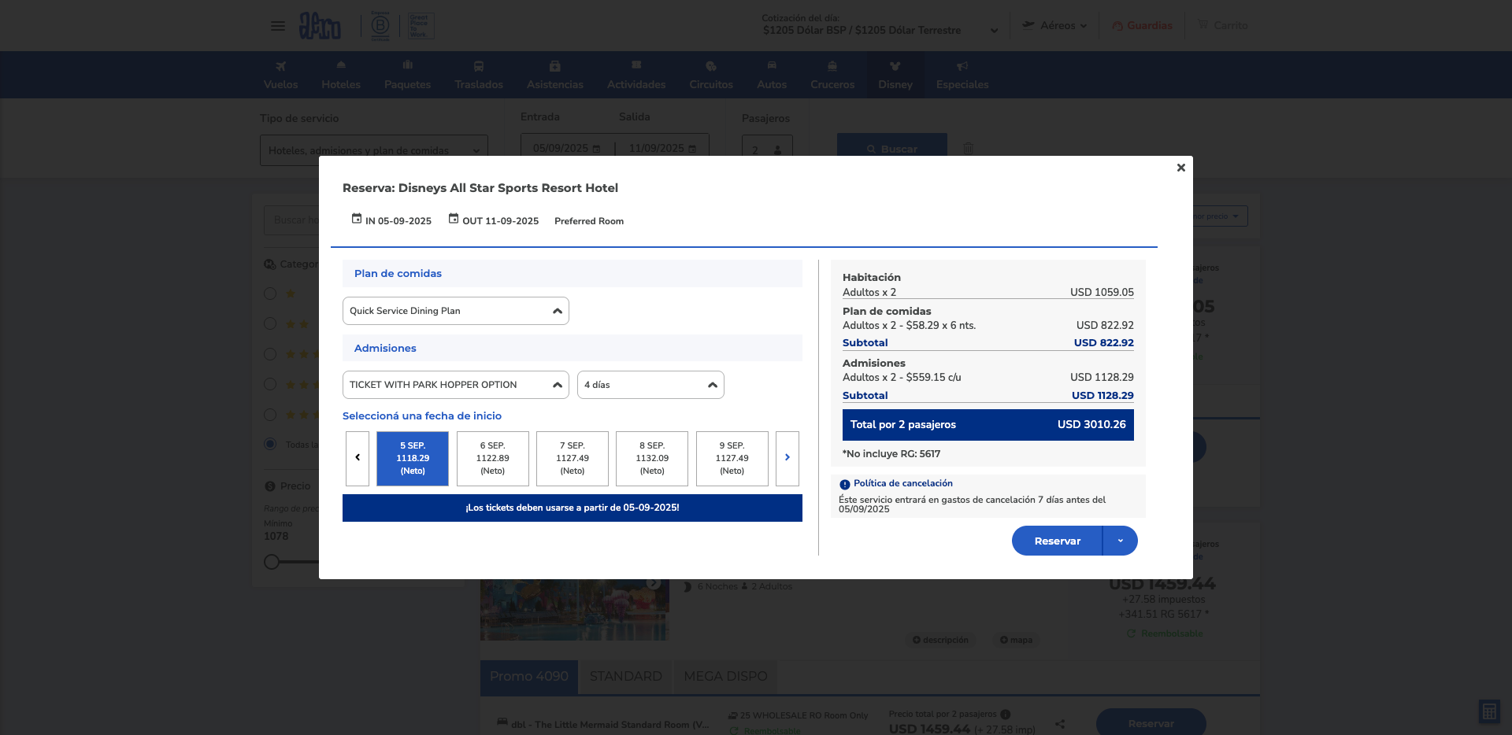Open the Traslados tab
Image resolution: width=1512 pixels, height=735 pixels.
(x=479, y=75)
